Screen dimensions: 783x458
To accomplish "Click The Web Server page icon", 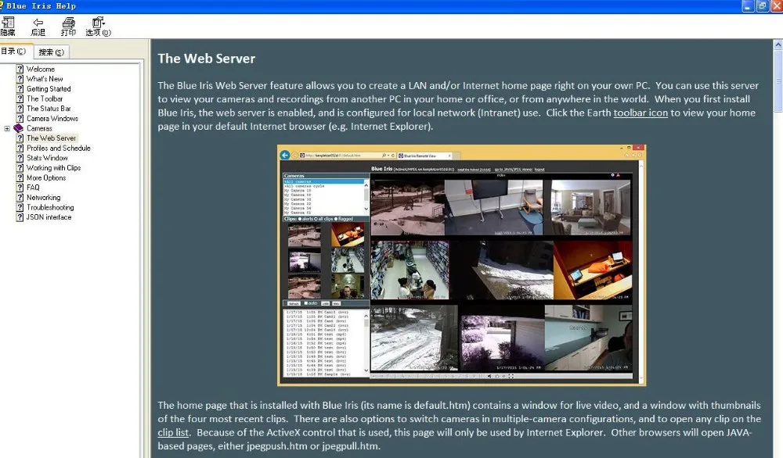I will tap(20, 138).
